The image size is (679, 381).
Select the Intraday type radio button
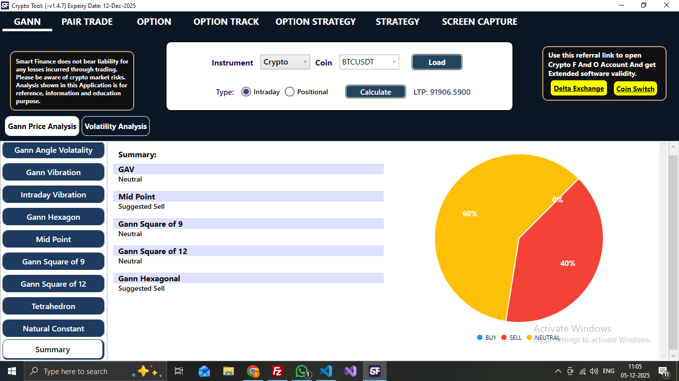point(246,91)
